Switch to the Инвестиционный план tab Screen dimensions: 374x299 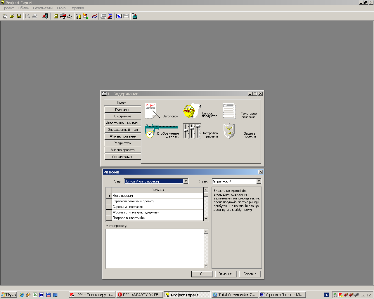coord(123,123)
